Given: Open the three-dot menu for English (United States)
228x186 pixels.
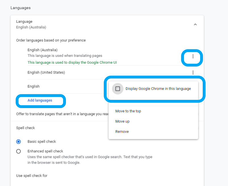Looking at the screenshot, I should coord(193,73).
